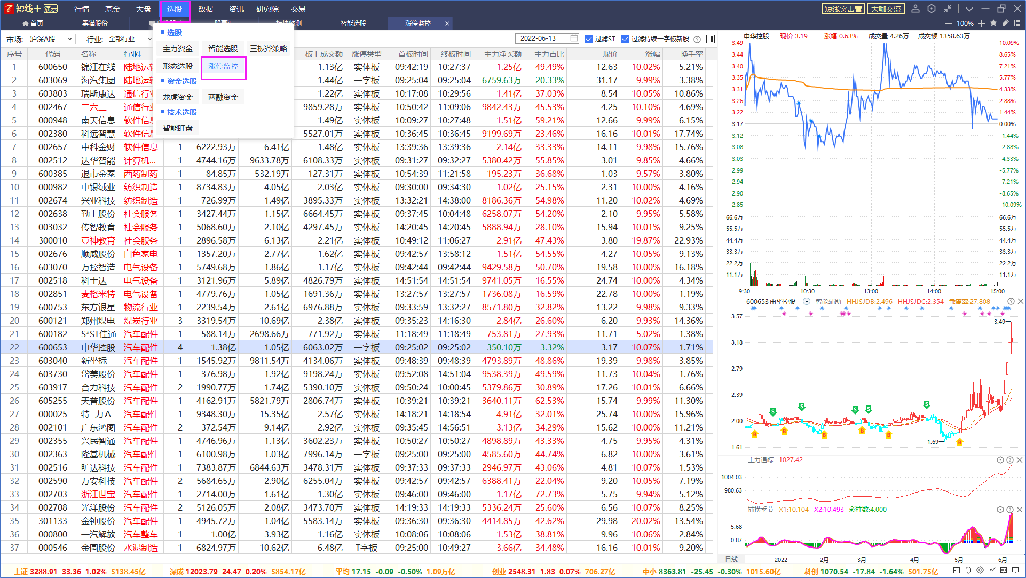Open the 交易 menu
Viewport: 1026px width, 578px height.
[298, 9]
